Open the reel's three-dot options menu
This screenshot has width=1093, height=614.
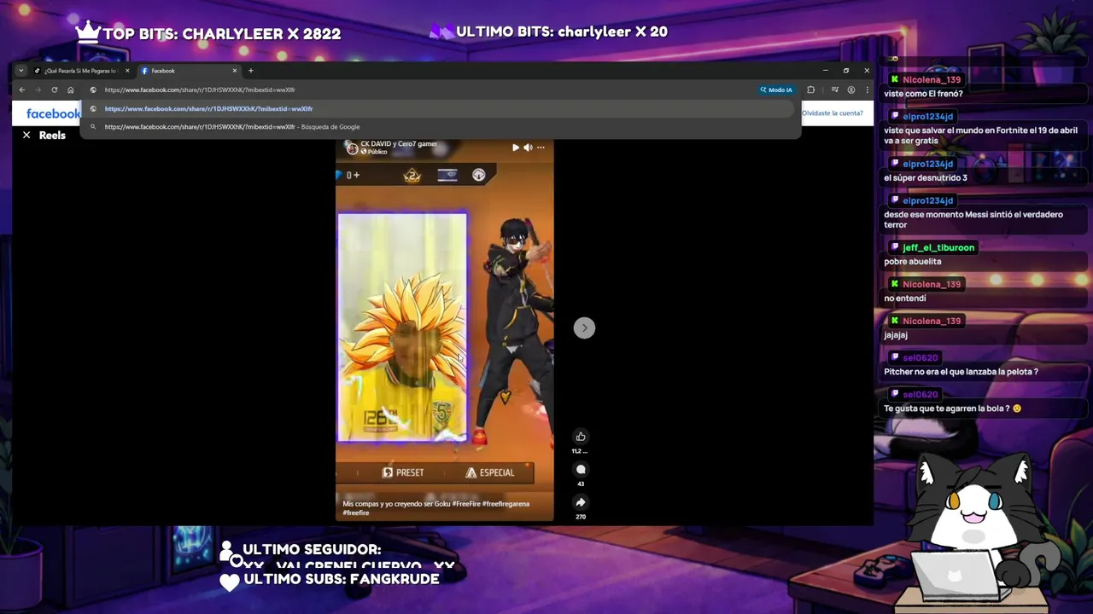click(541, 148)
